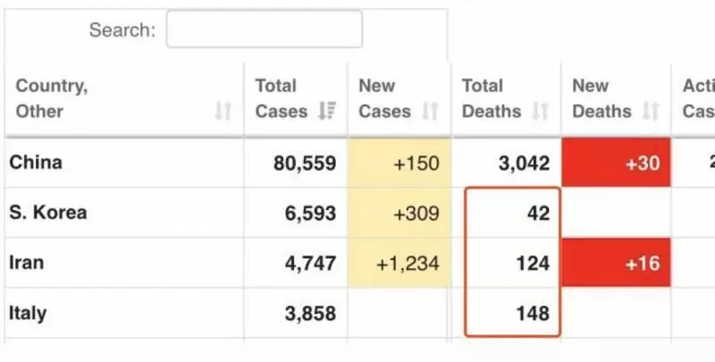Sort Total Cases descending icon
The width and height of the screenshot is (715, 362).
327,111
